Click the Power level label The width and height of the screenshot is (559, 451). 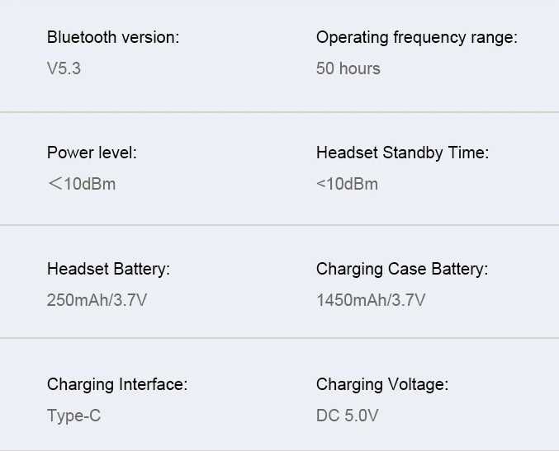(x=92, y=153)
